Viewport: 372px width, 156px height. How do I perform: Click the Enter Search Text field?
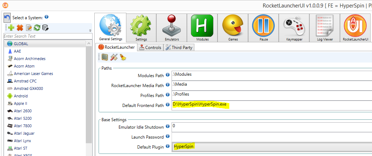pyautogui.click(x=44, y=36)
